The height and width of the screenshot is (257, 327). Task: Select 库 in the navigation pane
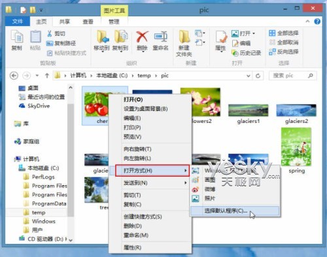22,124
